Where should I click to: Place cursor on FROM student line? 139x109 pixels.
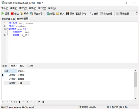[x=17, y=26]
